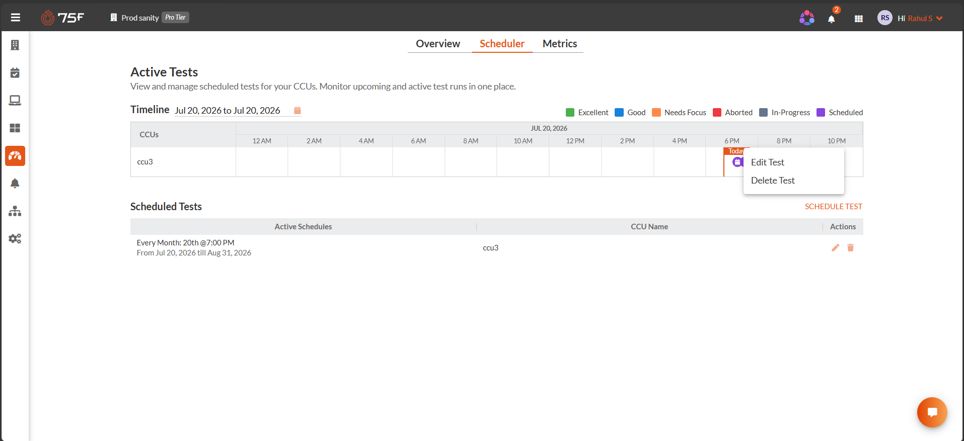Screen dimensions: 964x441
Task: Click the Active Schedules column header
Action: [303, 227]
